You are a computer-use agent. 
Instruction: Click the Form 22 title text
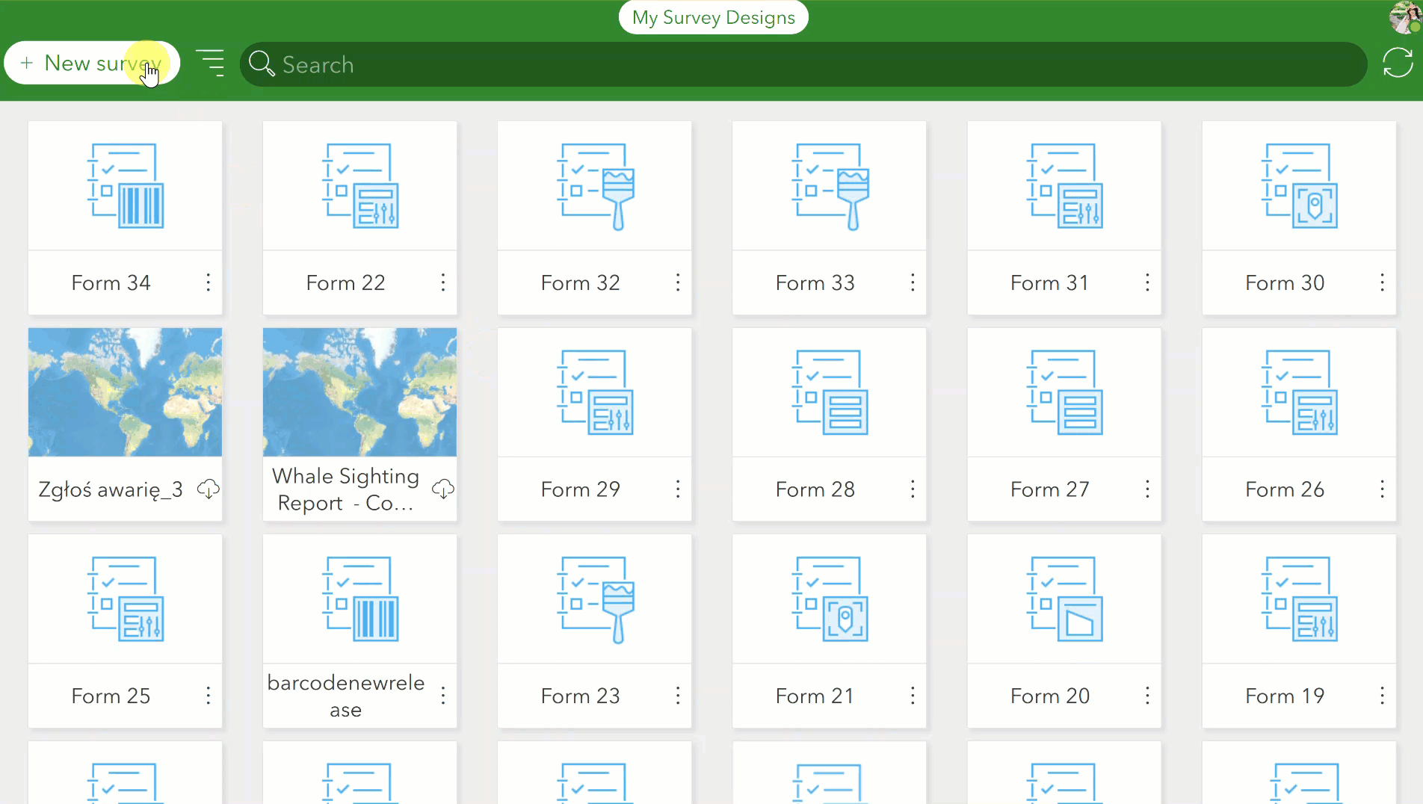click(x=345, y=282)
